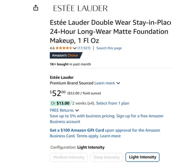Expand the Learn more chevron for Premium Brand Sourced

tap(118, 83)
